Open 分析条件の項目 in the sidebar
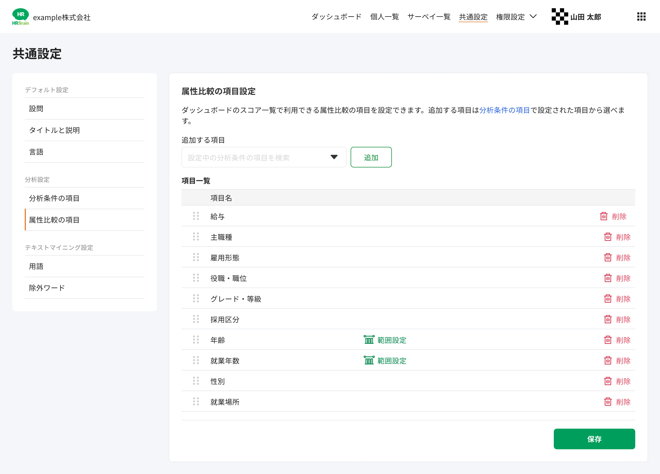Screen dimensions: 660x474 (x=84, y=198)
